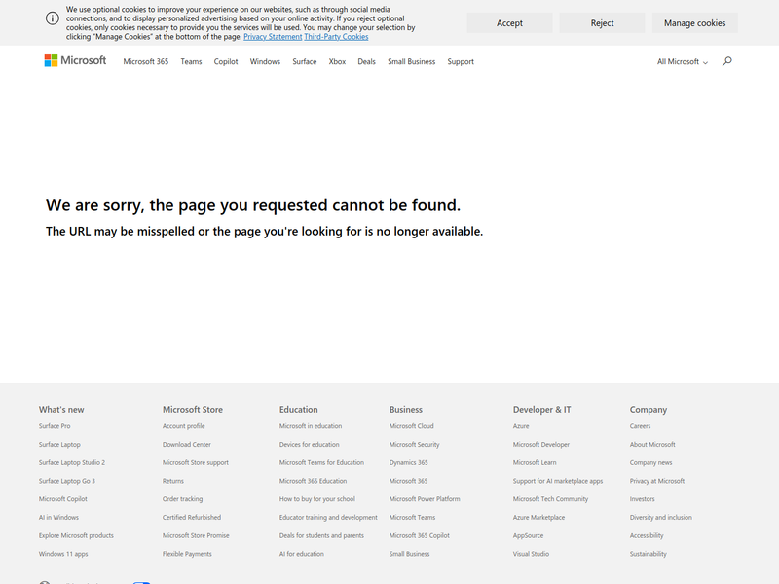Open the Third-Party Cookies link
Image resolution: width=779 pixels, height=584 pixels.
[x=336, y=37]
